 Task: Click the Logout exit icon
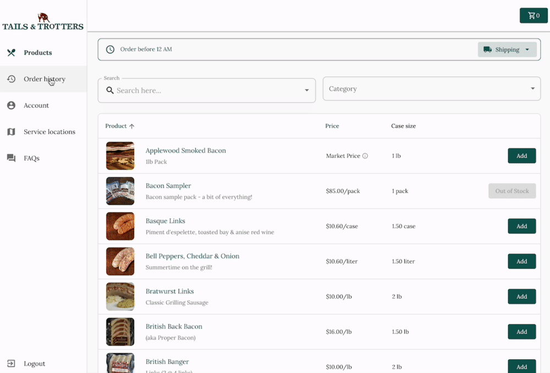11,364
